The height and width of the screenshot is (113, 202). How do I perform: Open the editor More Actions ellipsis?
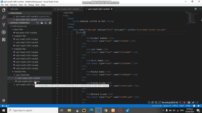coord(200,9)
